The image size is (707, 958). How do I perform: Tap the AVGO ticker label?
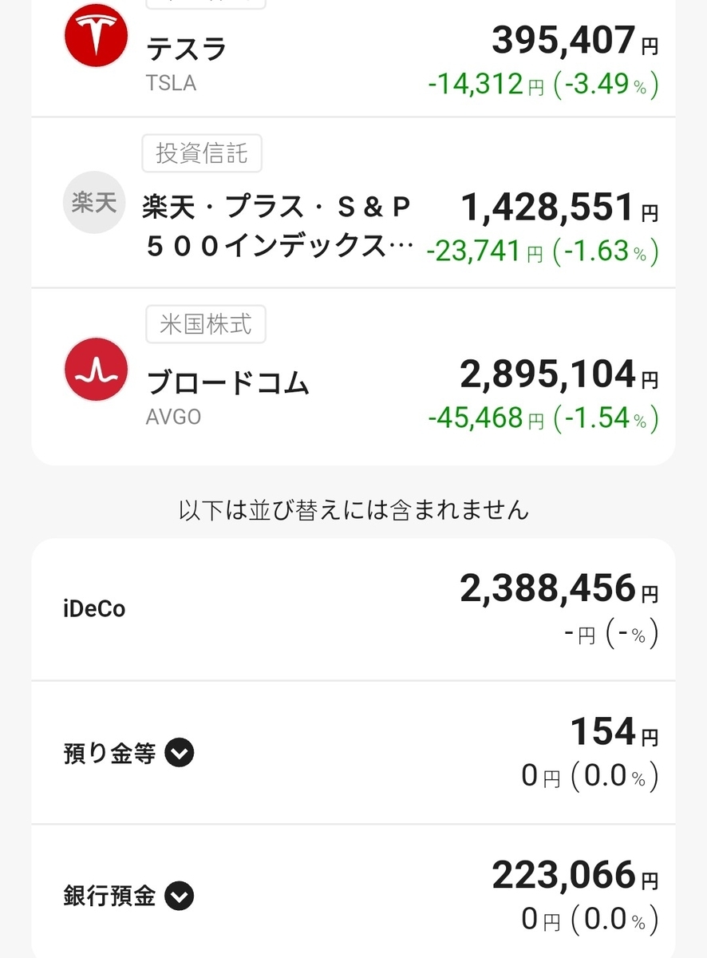point(173,417)
